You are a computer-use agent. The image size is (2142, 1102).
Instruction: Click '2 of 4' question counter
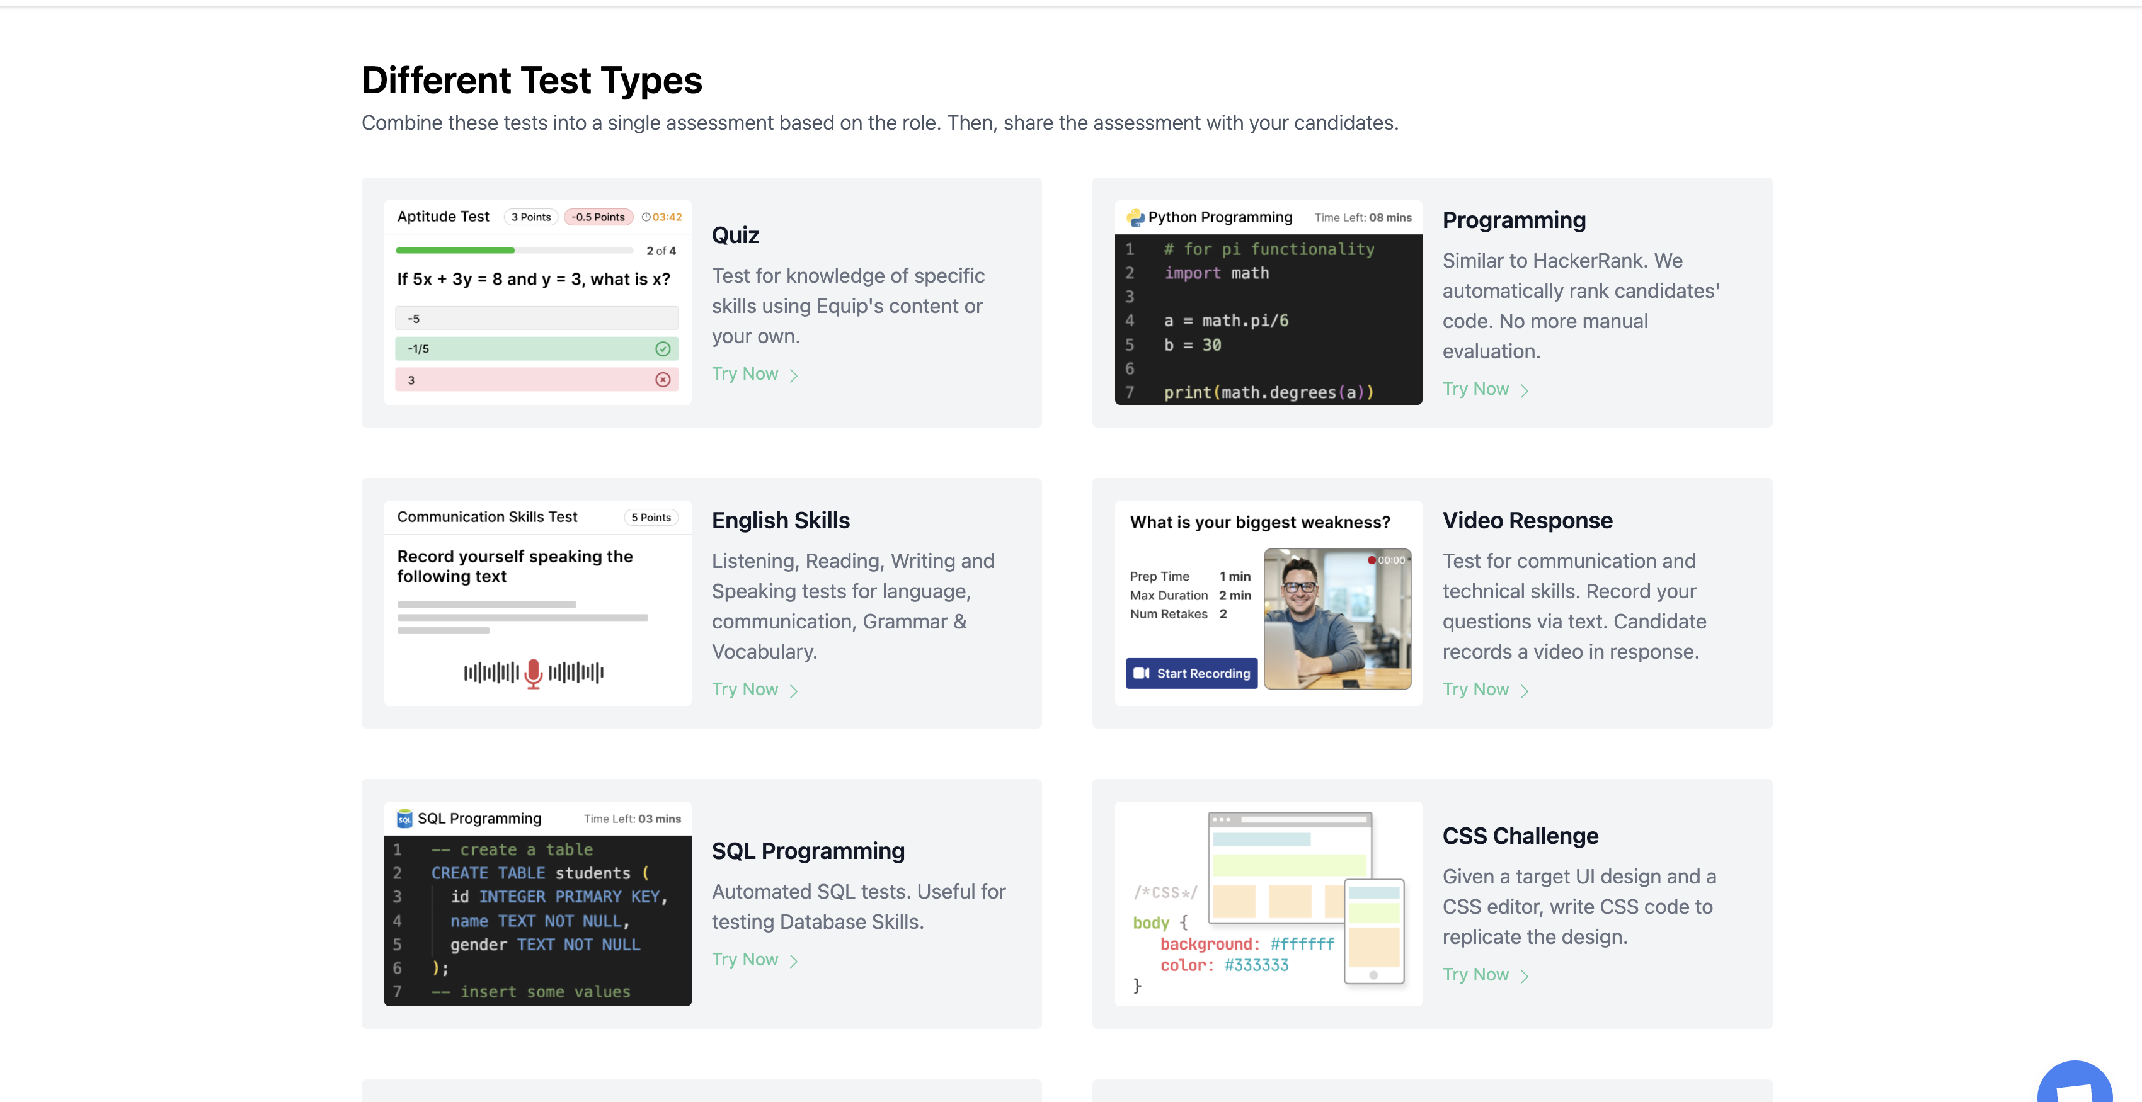click(x=660, y=251)
